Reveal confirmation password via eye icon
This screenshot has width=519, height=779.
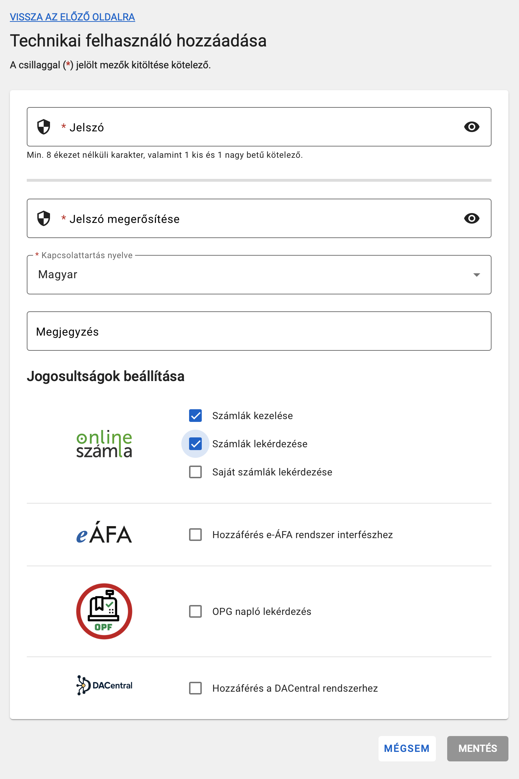coord(472,218)
